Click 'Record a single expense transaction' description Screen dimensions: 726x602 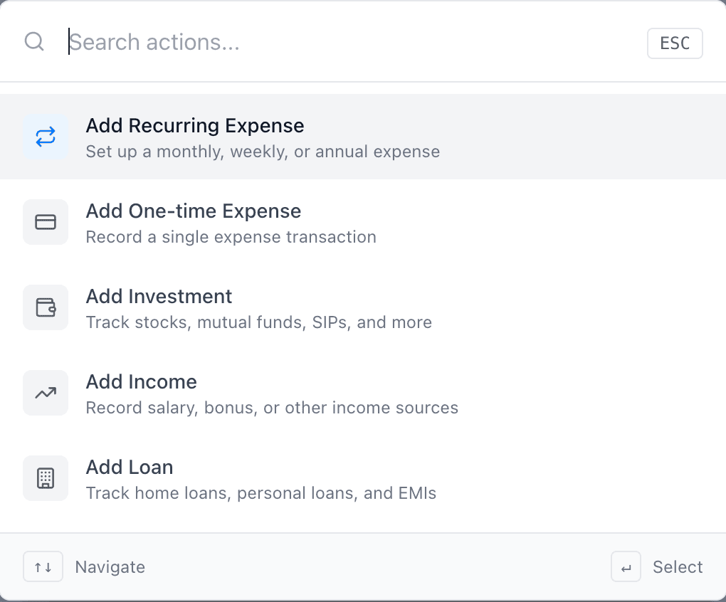pos(231,237)
